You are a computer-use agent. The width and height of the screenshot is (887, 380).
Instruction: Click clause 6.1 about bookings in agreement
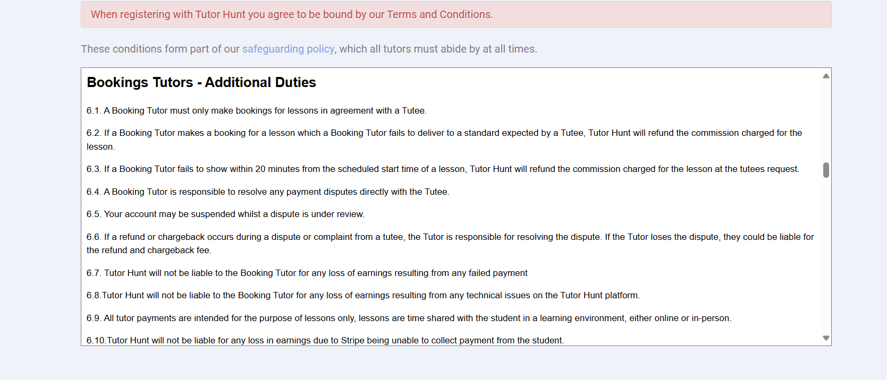point(257,110)
